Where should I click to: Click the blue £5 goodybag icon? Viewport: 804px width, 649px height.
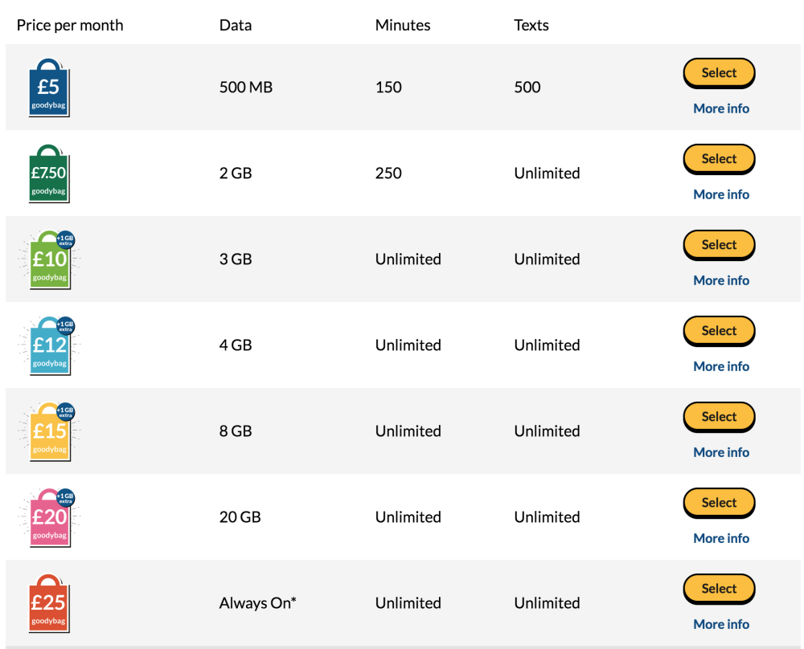(x=49, y=88)
